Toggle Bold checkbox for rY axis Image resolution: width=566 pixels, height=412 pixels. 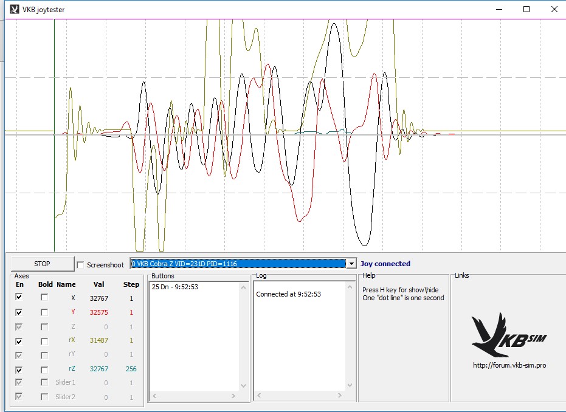(x=44, y=355)
